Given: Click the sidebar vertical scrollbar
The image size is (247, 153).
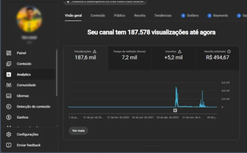Looking at the screenshot, I should (x=56, y=73).
